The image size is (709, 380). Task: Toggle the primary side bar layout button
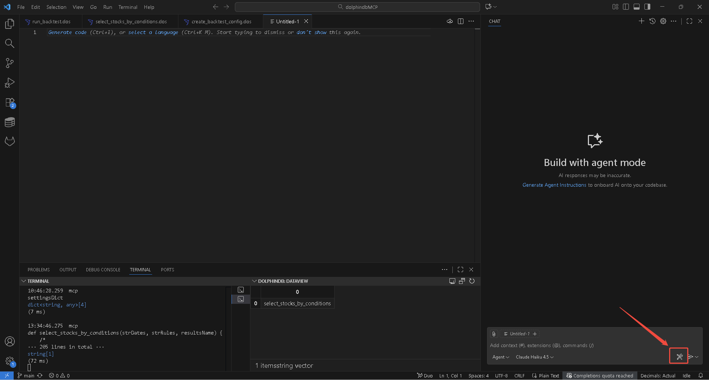[x=626, y=7]
